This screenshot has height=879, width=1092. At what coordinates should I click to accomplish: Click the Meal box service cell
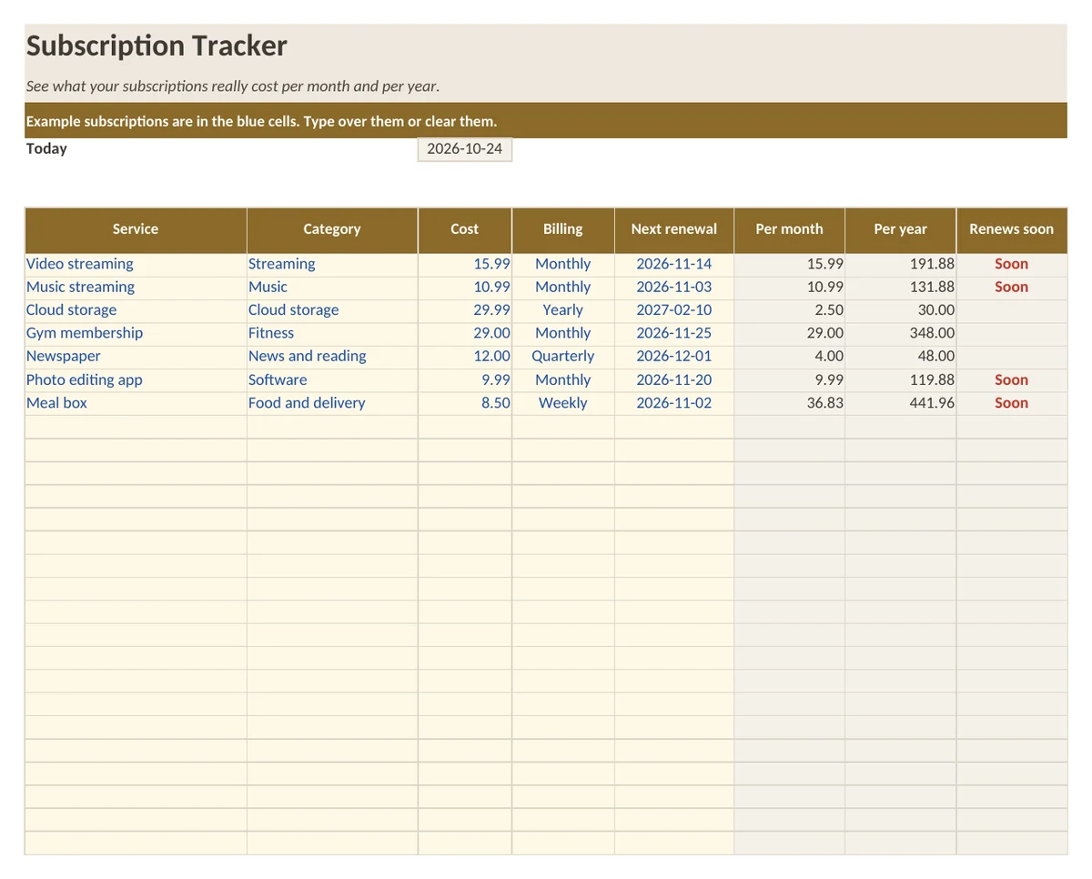click(136, 403)
